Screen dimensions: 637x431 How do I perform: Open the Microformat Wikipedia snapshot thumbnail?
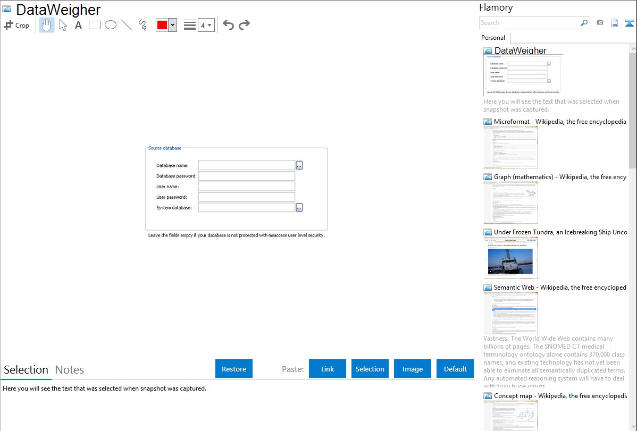(510, 147)
